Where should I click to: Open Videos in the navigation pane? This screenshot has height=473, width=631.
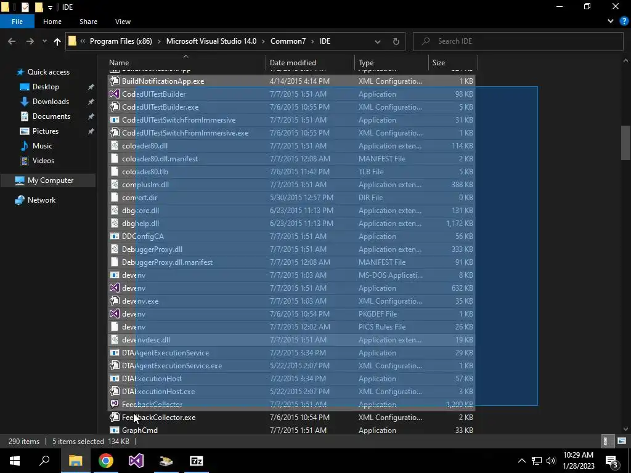click(x=43, y=161)
